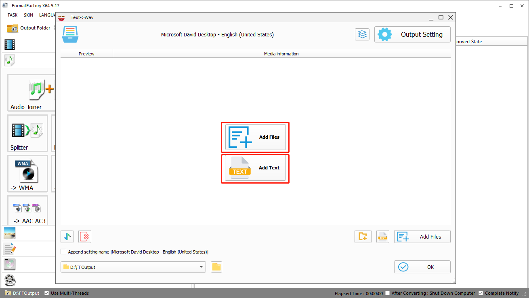This screenshot has width=529, height=298.
Task: Toggle After Converting Shut Down Computer checkbox
Action: click(388, 293)
